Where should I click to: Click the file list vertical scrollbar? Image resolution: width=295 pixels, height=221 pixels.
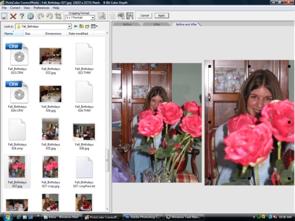[107, 160]
